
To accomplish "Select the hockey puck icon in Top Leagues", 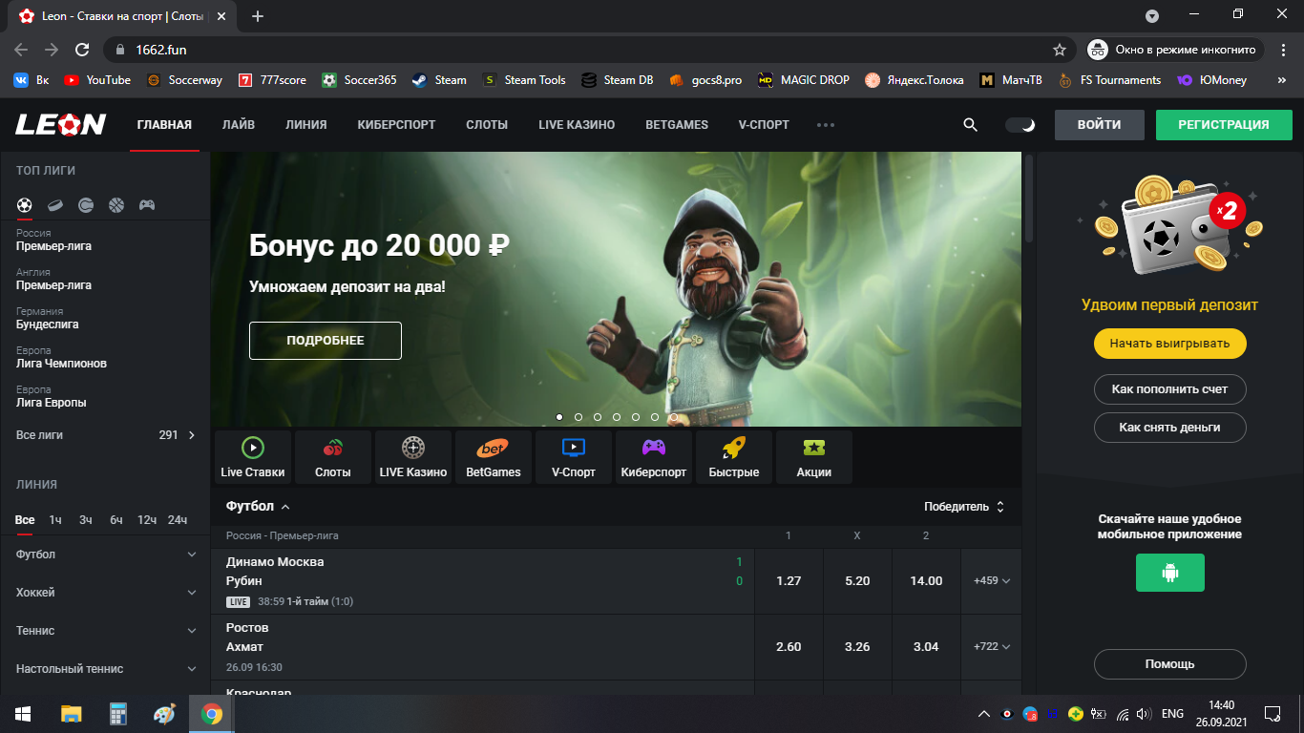I will tap(55, 205).
